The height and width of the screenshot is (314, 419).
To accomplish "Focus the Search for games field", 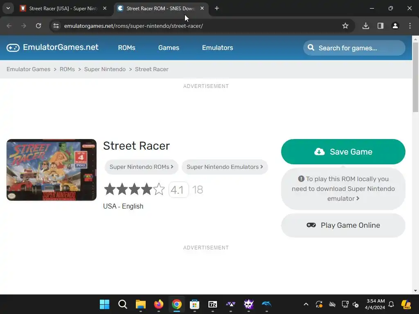I will (x=354, y=48).
